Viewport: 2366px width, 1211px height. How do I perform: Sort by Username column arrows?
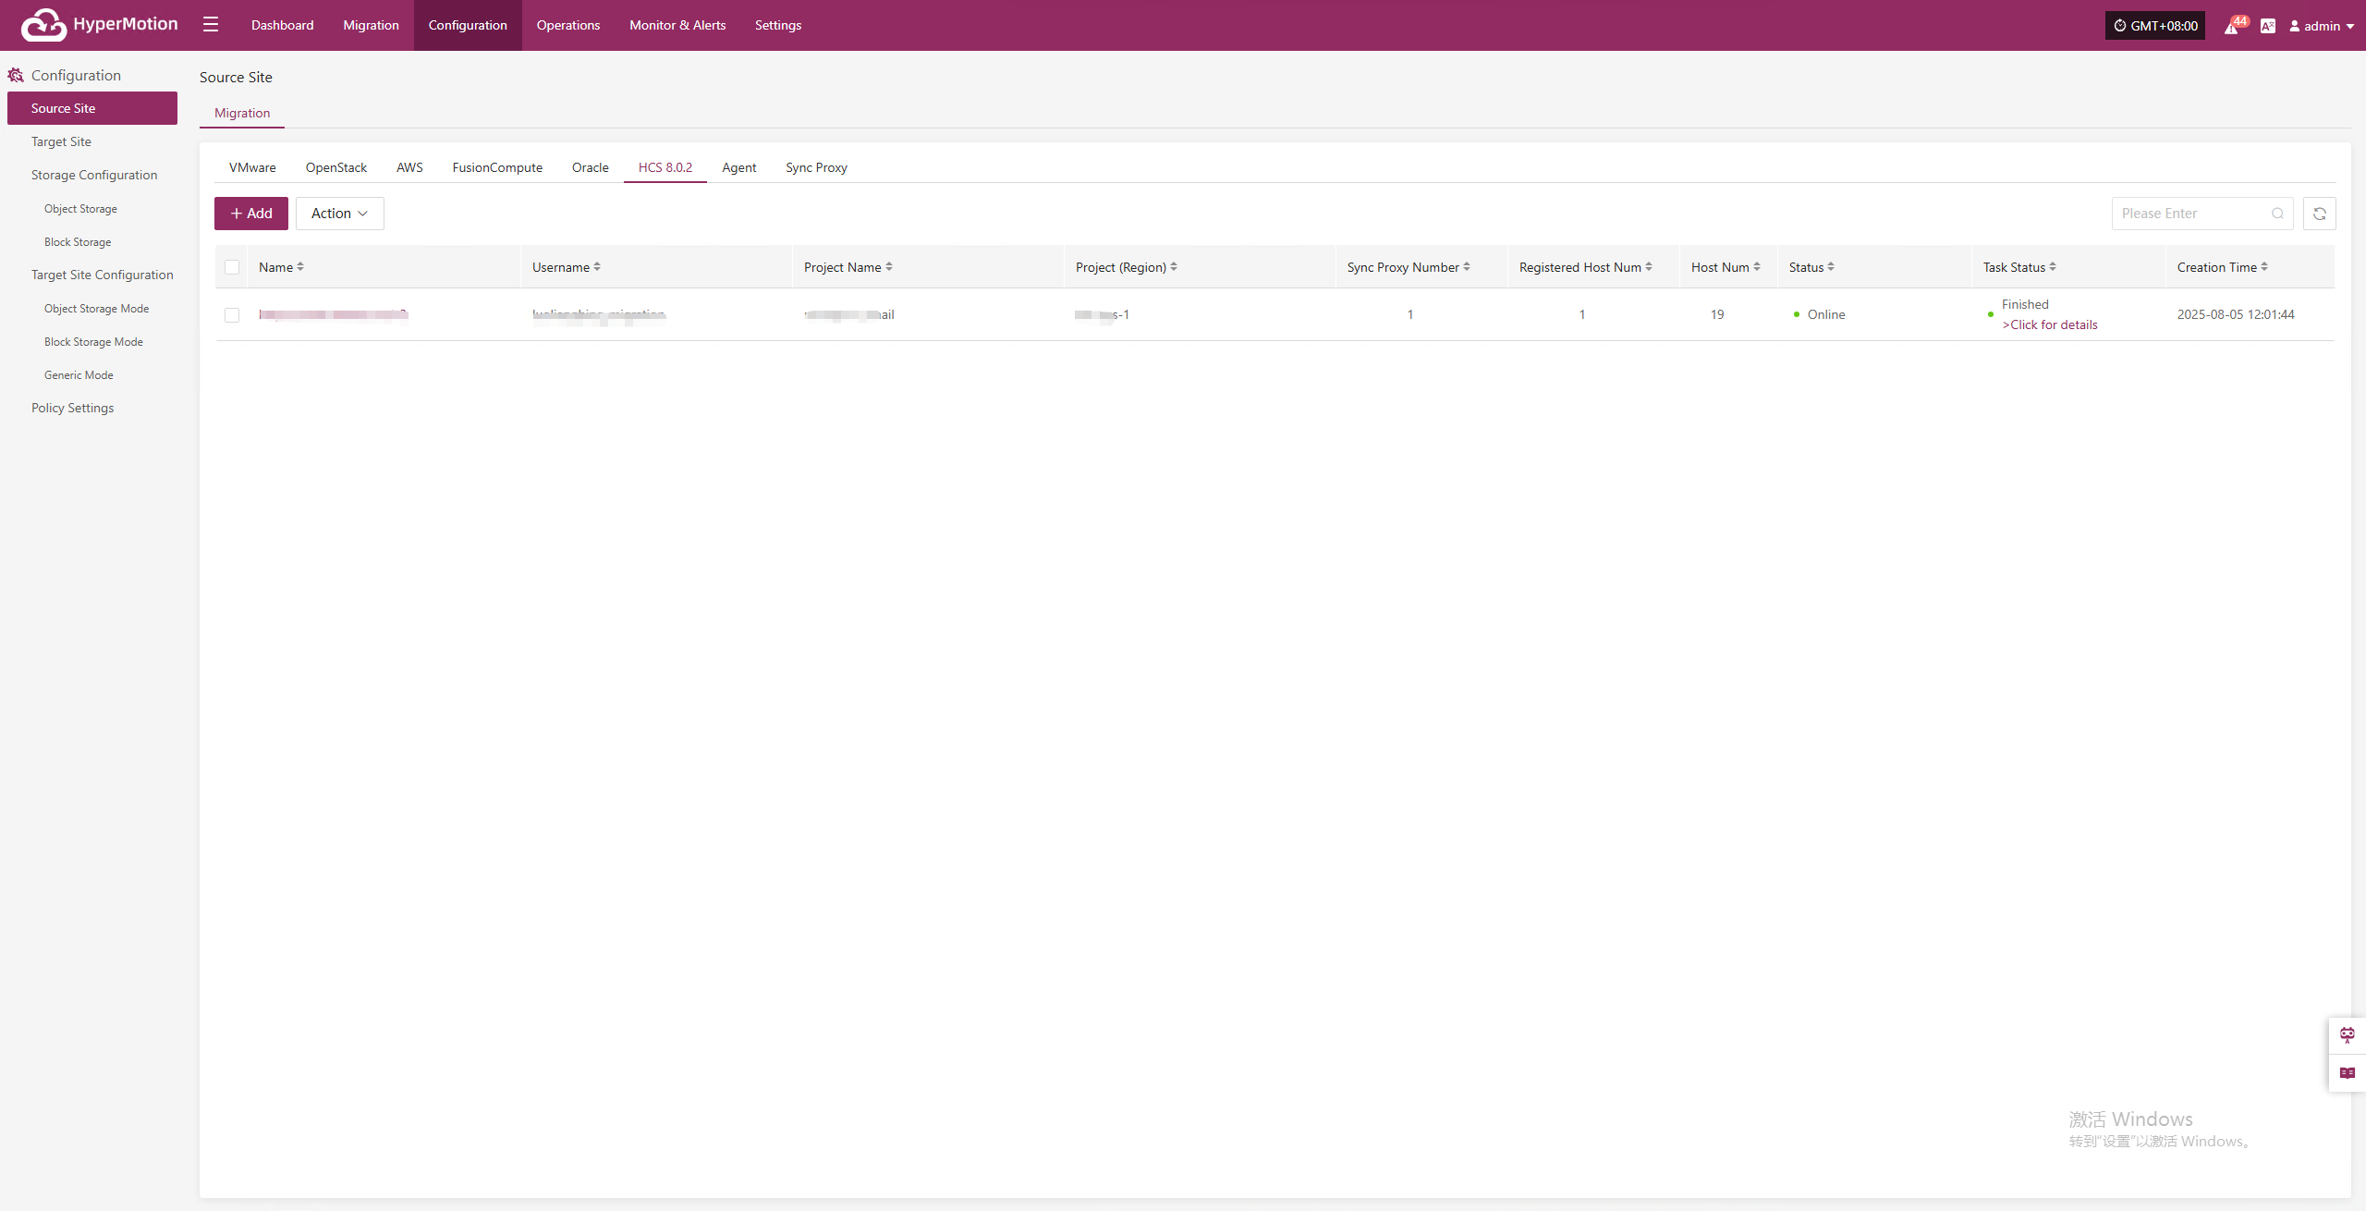pyautogui.click(x=597, y=267)
